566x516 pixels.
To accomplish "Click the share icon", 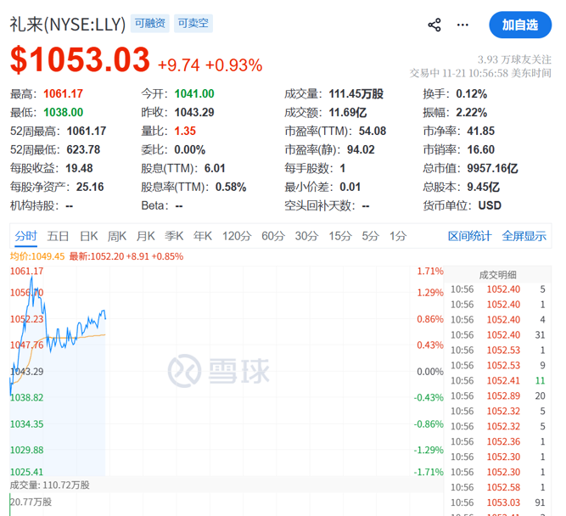I will coord(434,25).
